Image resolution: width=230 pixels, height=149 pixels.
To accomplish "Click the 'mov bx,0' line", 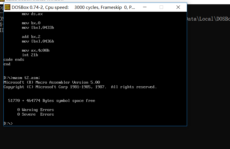I will pos(31,23).
